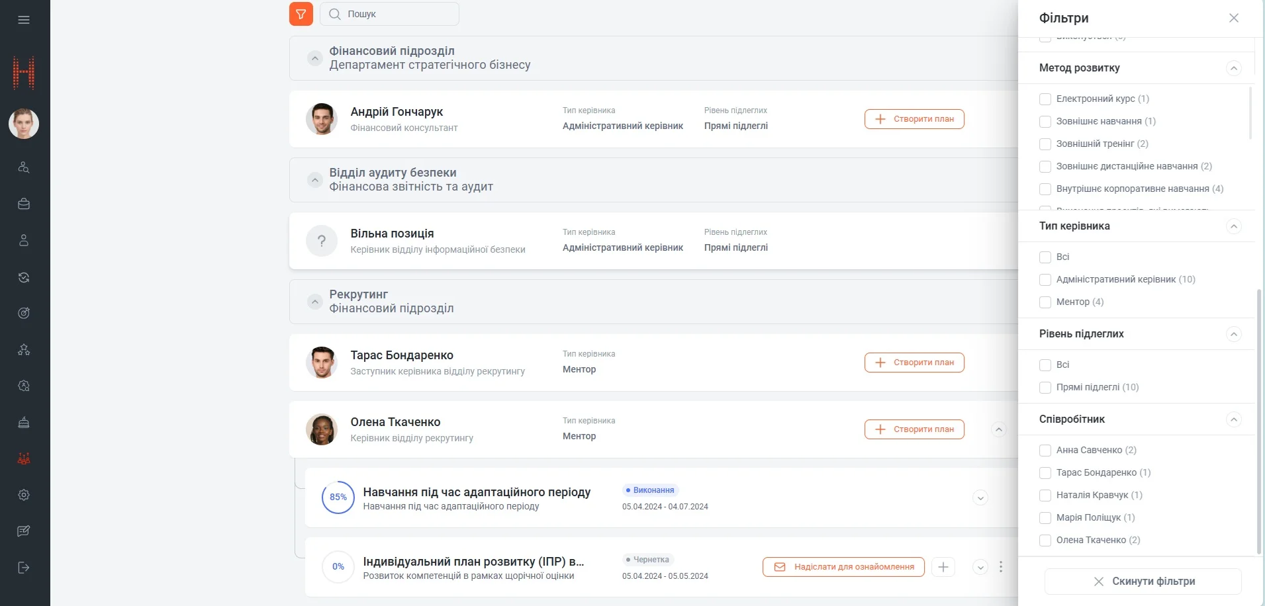
Task: Click the logout icon in sidebar
Action: point(24,568)
